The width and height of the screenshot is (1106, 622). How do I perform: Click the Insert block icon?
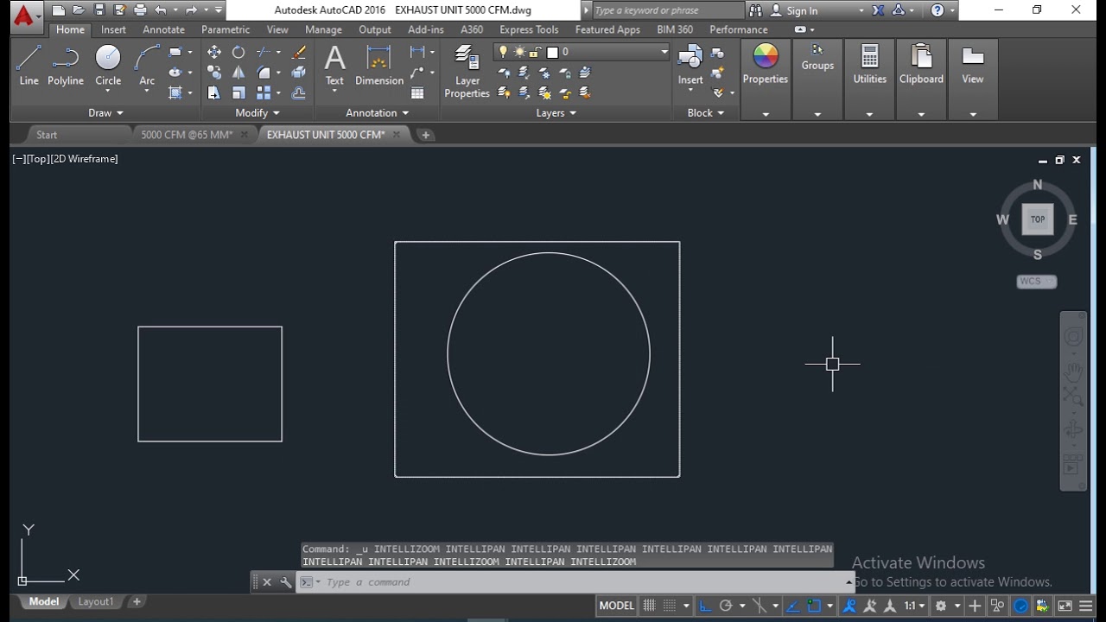pos(690,66)
